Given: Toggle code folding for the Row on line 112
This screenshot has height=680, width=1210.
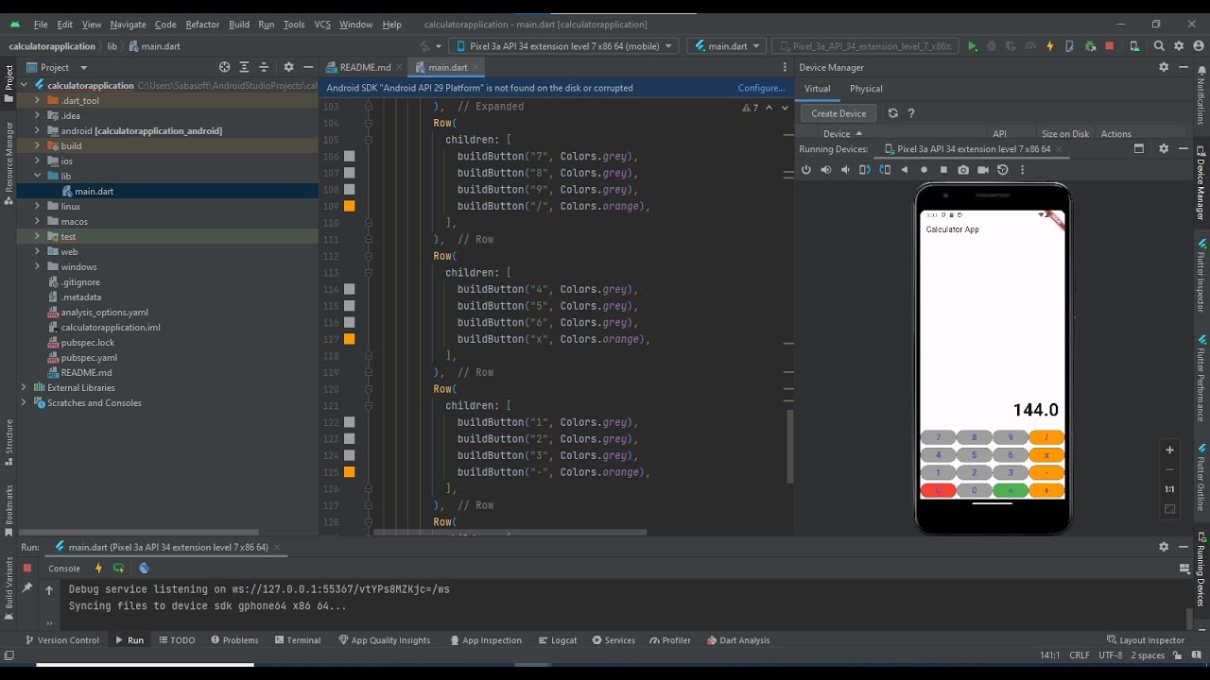Looking at the screenshot, I should tap(369, 256).
